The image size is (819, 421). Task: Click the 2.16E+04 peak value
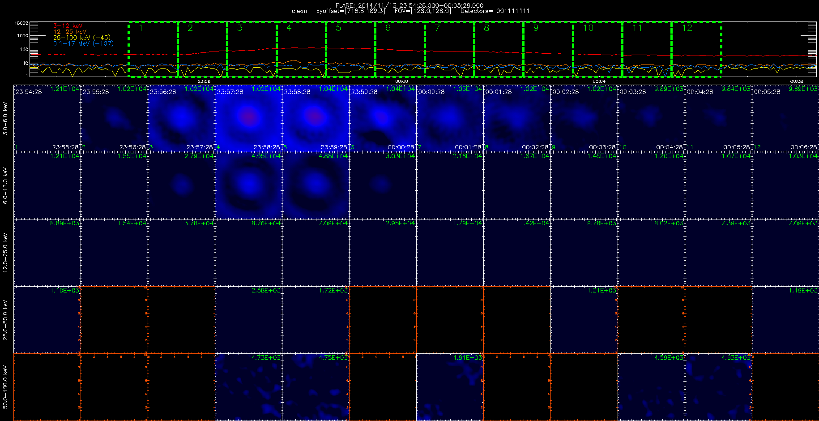[x=468, y=156]
